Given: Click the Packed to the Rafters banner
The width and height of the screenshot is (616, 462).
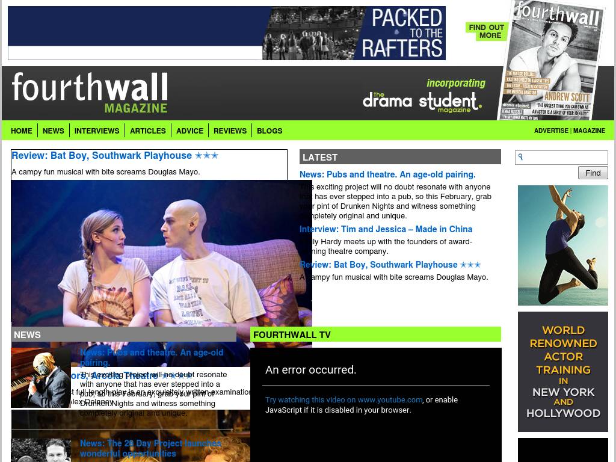Looking at the screenshot, I should pyautogui.click(x=227, y=33).
